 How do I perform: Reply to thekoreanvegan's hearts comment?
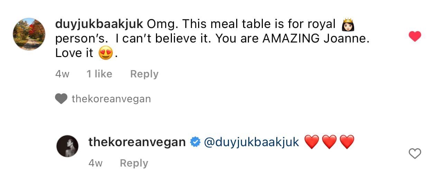pos(134,163)
